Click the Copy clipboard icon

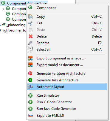tap(30, 17)
